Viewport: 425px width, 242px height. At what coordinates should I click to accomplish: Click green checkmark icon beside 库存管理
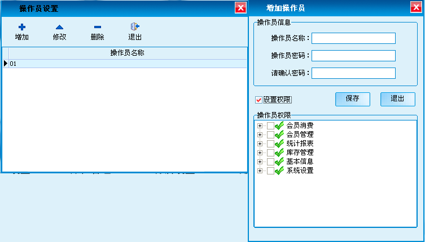tap(279, 153)
